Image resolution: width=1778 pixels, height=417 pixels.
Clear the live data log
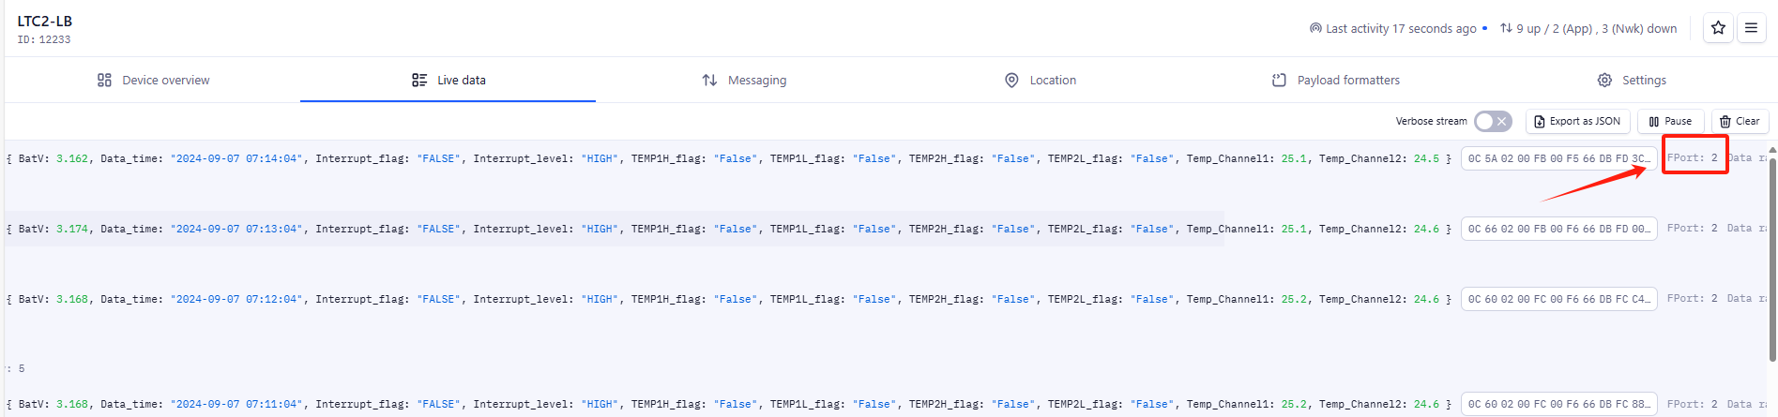point(1740,122)
